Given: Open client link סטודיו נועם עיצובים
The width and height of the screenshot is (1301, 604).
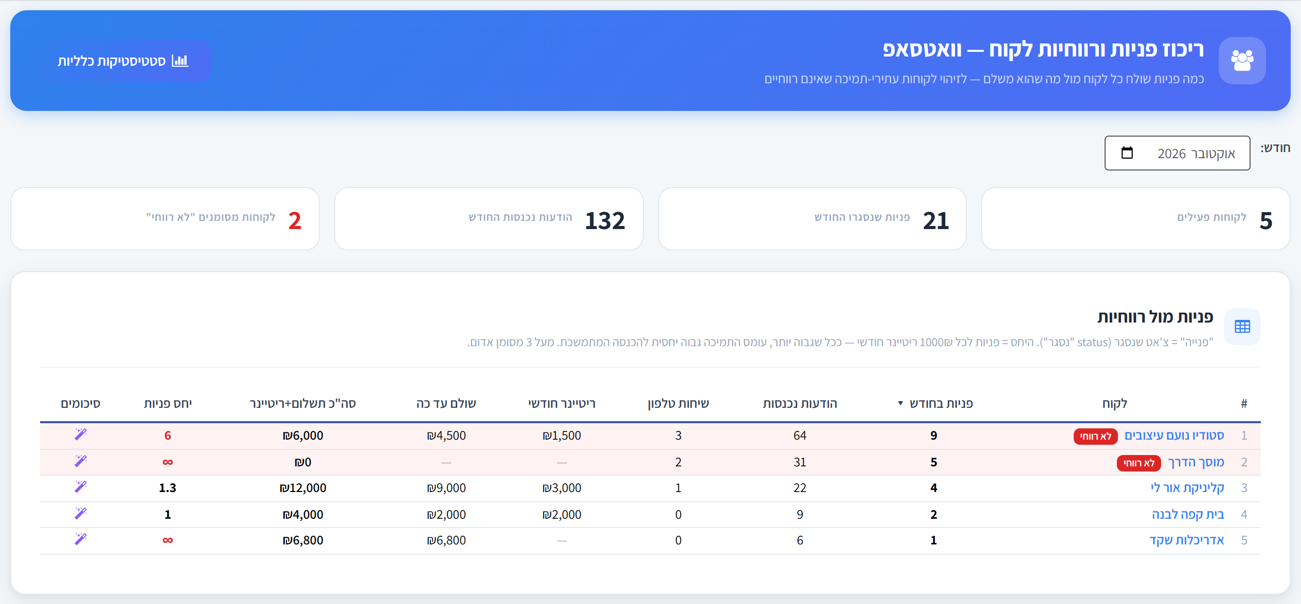Looking at the screenshot, I should pos(1174,436).
